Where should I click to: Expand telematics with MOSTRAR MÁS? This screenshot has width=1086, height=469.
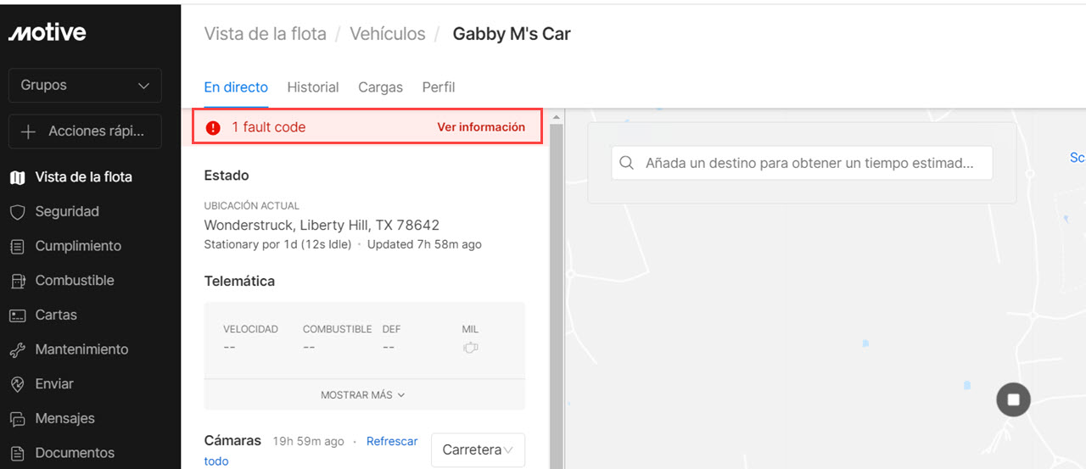[363, 395]
